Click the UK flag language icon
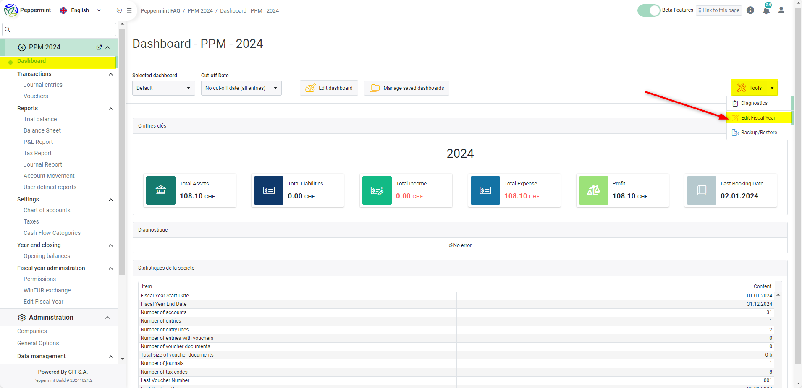The width and height of the screenshot is (802, 388). pyautogui.click(x=63, y=10)
